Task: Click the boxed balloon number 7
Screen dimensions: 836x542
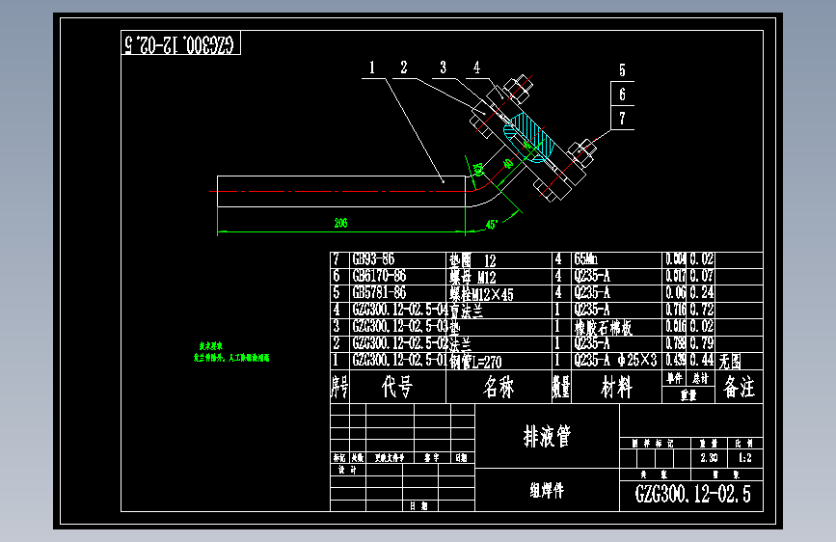Action: tap(622, 118)
